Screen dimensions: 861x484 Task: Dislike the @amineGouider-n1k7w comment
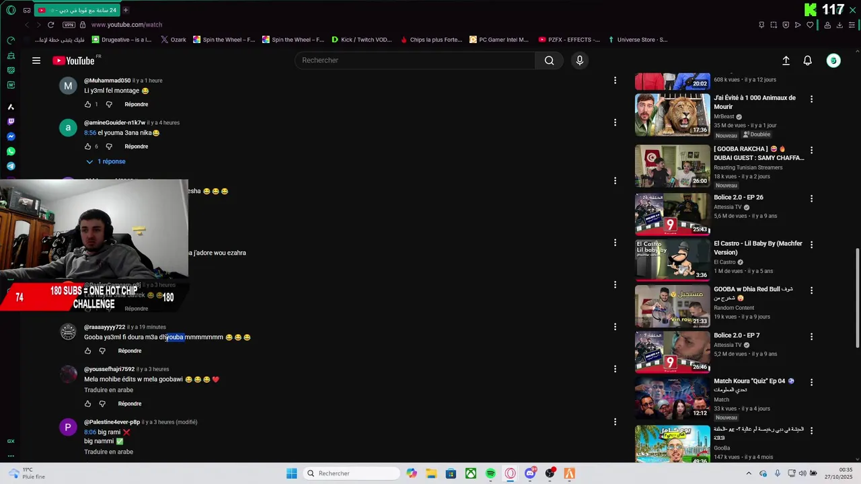click(x=109, y=147)
